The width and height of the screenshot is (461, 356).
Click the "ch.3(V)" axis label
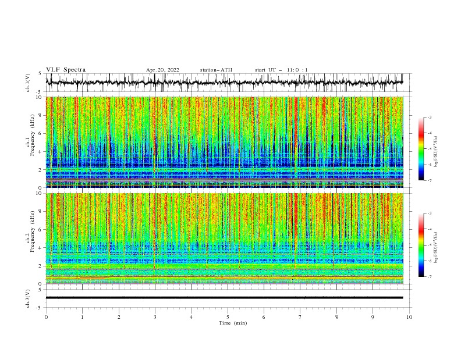(x=28, y=298)
